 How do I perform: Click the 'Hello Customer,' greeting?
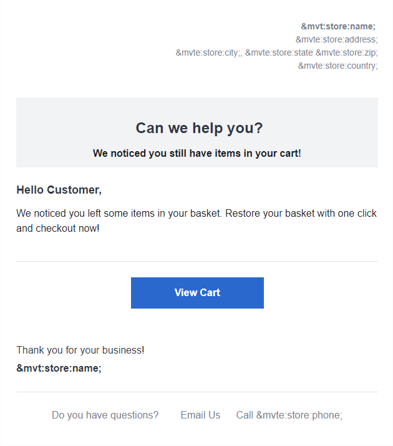pyautogui.click(x=59, y=190)
